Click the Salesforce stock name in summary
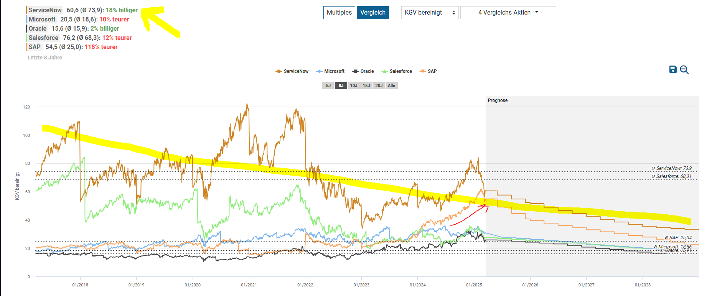Screen dimensions: 707x296 (x=43, y=38)
